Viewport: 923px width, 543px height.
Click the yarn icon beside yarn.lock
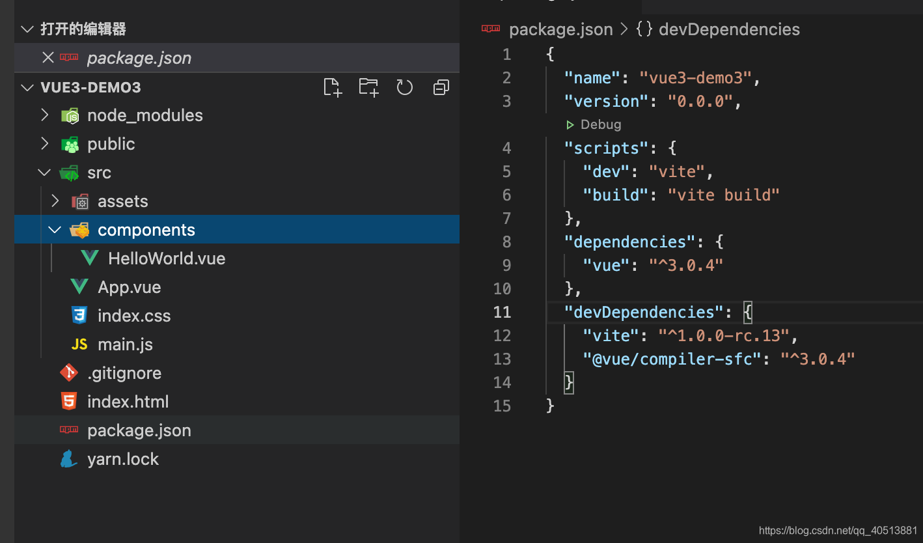pyautogui.click(x=68, y=458)
